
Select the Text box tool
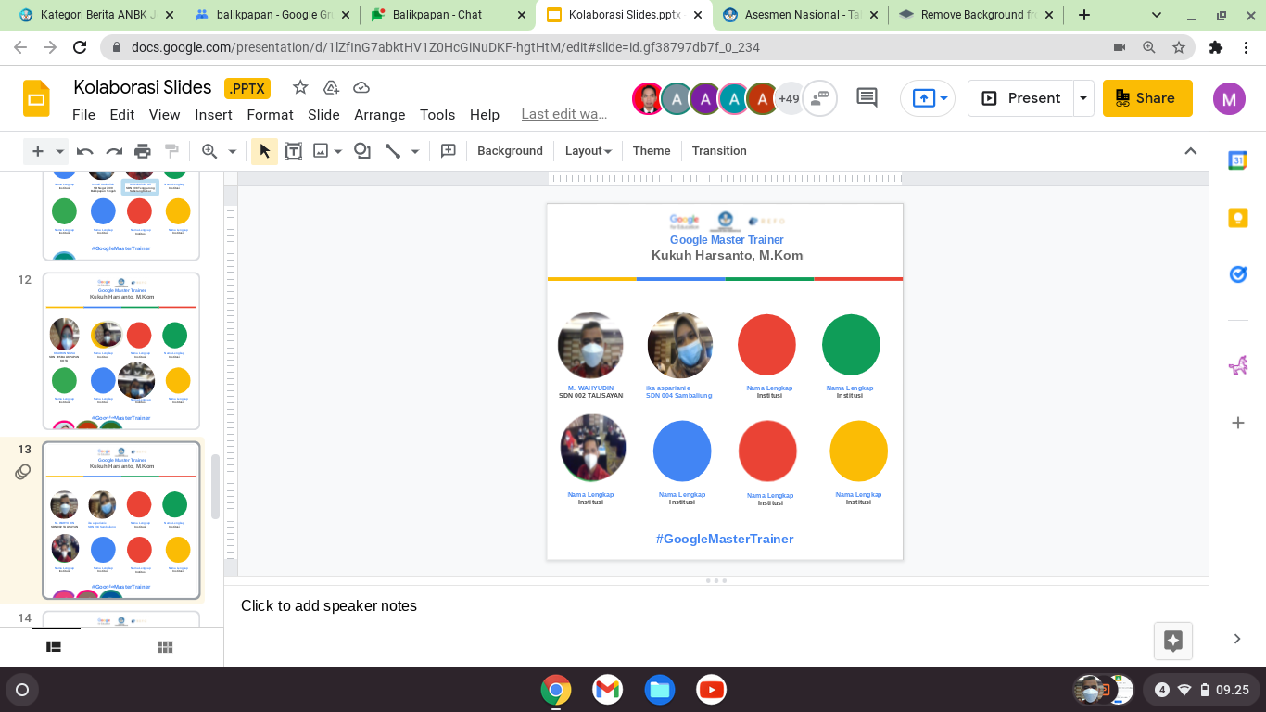(293, 151)
